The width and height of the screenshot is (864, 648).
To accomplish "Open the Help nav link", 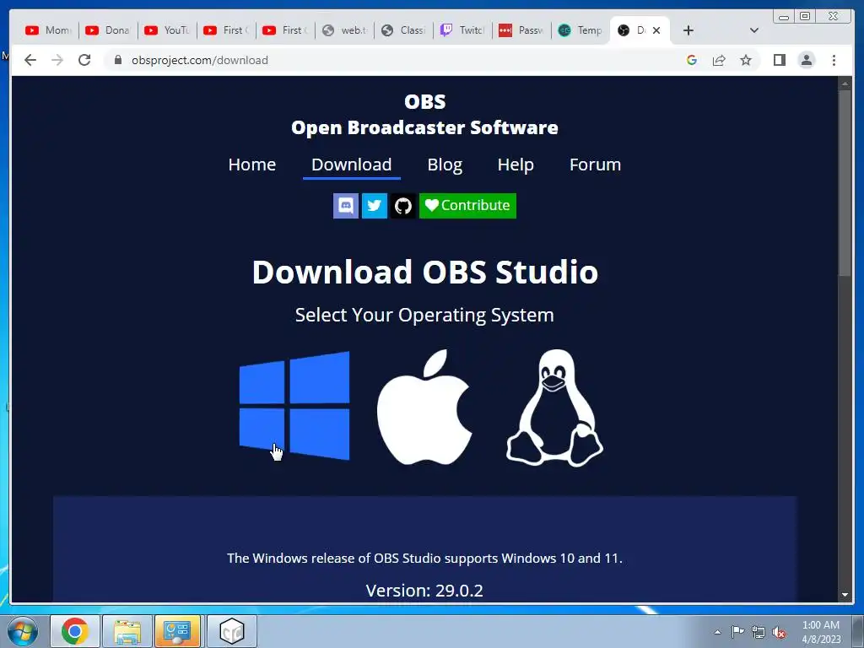I will click(516, 165).
